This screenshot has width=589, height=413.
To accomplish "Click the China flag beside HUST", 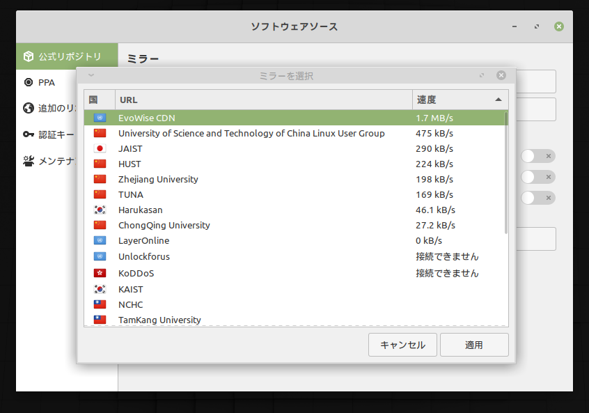I will pyautogui.click(x=100, y=164).
